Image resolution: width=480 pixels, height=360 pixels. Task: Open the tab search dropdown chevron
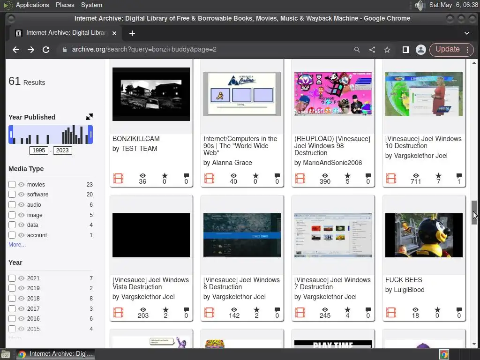click(466, 33)
